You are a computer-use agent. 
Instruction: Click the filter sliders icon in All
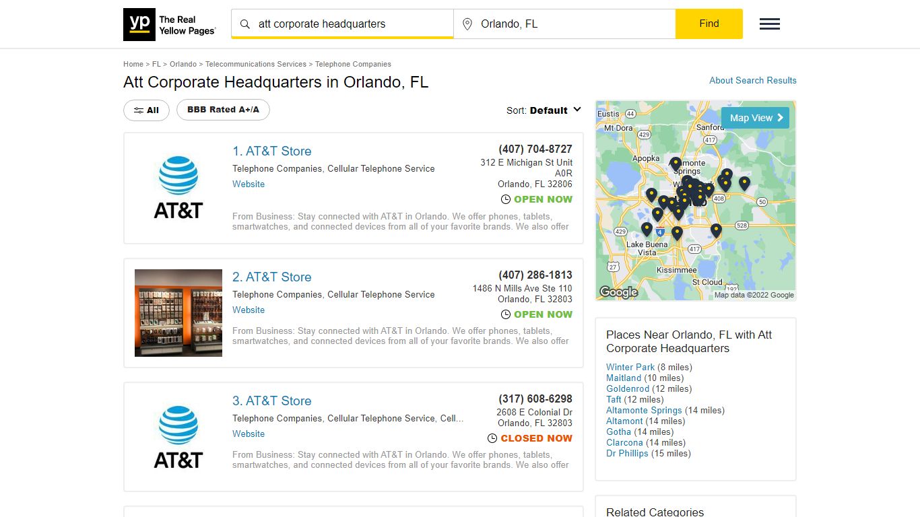138,110
